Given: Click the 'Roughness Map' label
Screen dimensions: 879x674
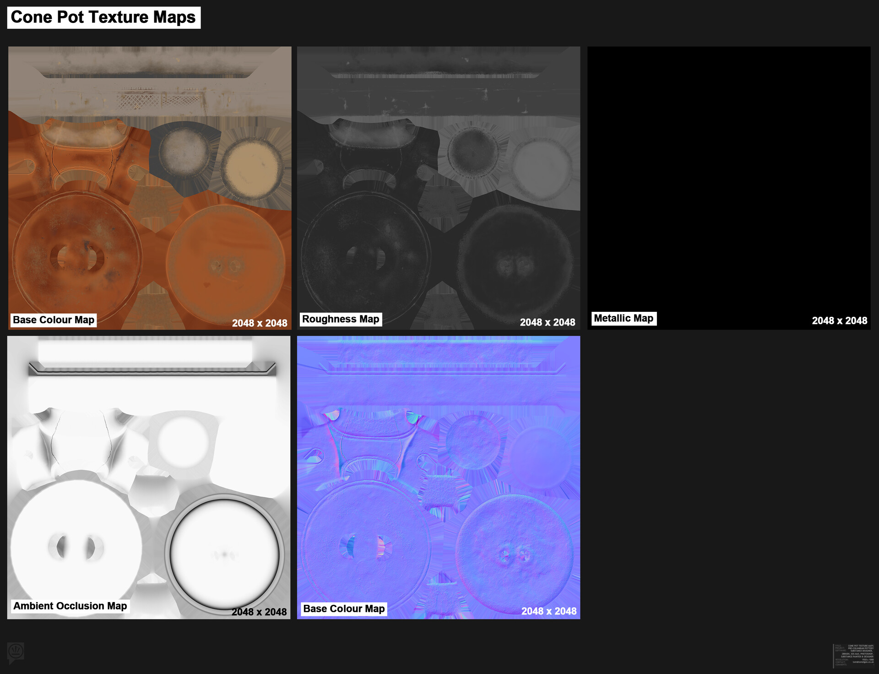Looking at the screenshot, I should pos(341,319).
